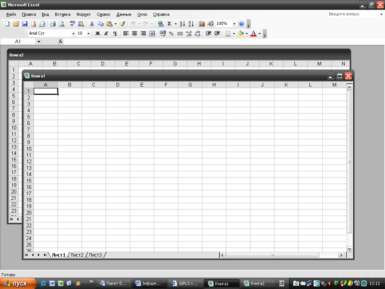Activate the Format Painter brush
Image resolution: width=385 pixels, height=289 pixels.
[x=122, y=24]
